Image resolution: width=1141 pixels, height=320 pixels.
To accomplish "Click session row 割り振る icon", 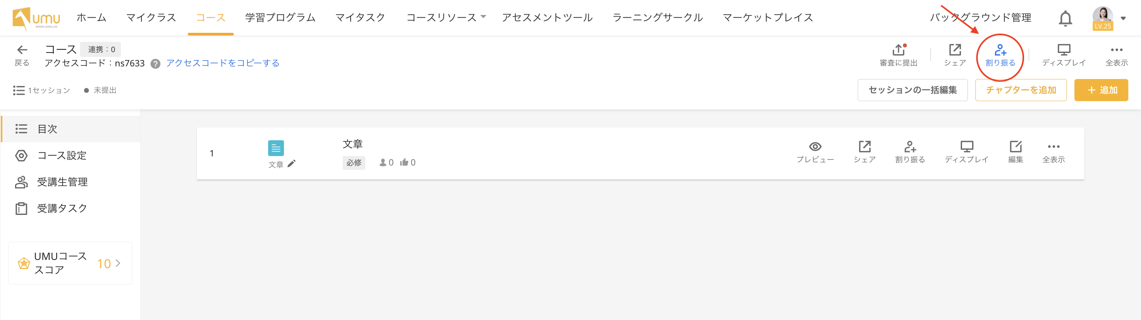I will [910, 147].
